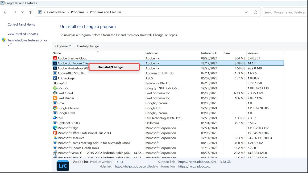This screenshot has height=173, width=308.
Task: Click Programs in the breadcrumb path
Action: [x=78, y=12]
